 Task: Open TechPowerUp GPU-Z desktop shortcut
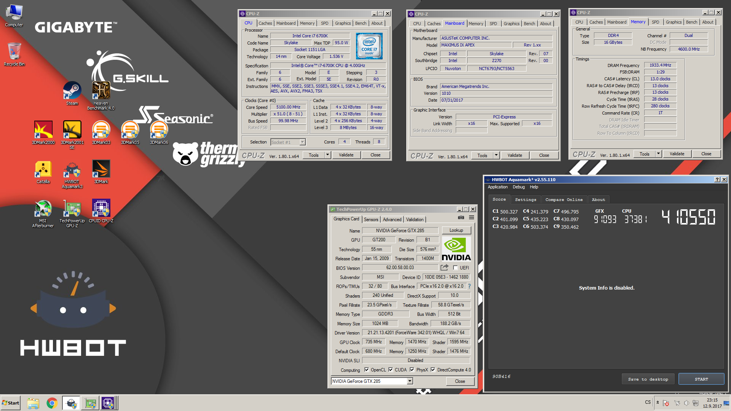click(72, 213)
